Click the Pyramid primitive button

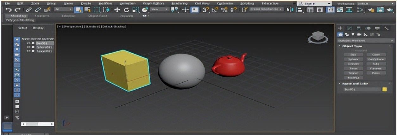376,68
